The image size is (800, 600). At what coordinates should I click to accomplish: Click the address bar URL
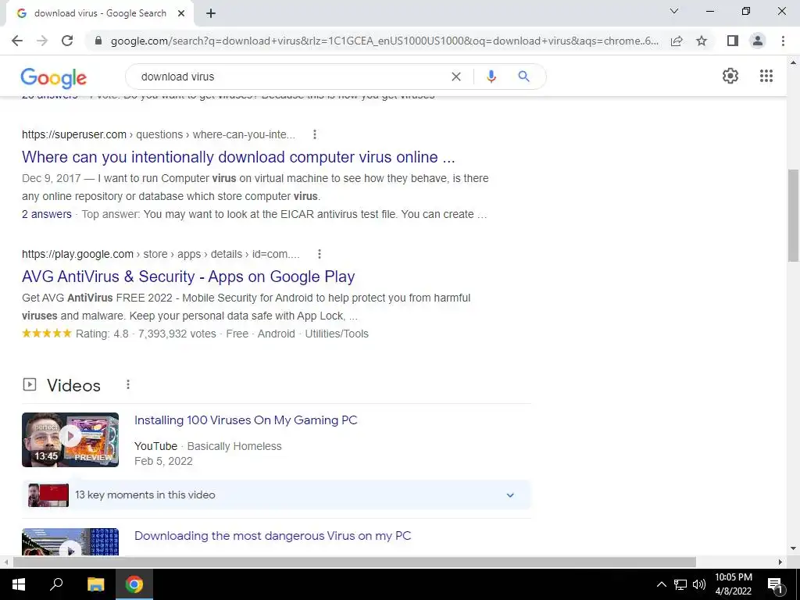tap(384, 41)
